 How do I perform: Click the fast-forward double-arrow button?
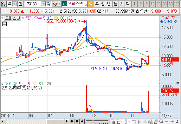[x=82, y=121]
